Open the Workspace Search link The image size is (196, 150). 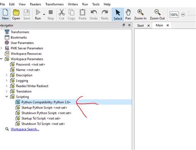pyautogui.click(x=25, y=129)
